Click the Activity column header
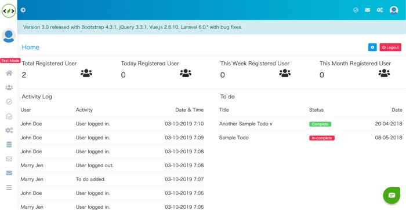This screenshot has height=210, width=406. 84,110
